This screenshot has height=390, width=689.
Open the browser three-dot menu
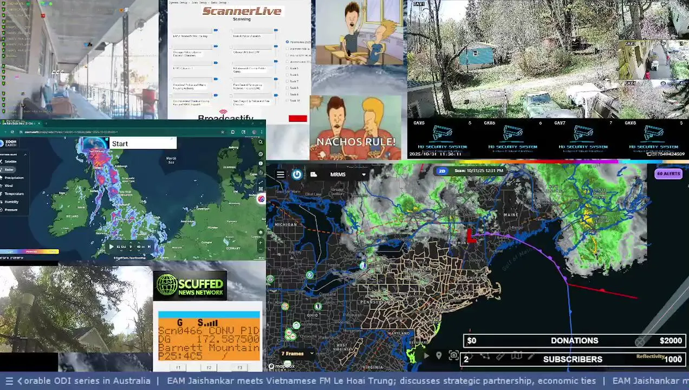tap(262, 132)
